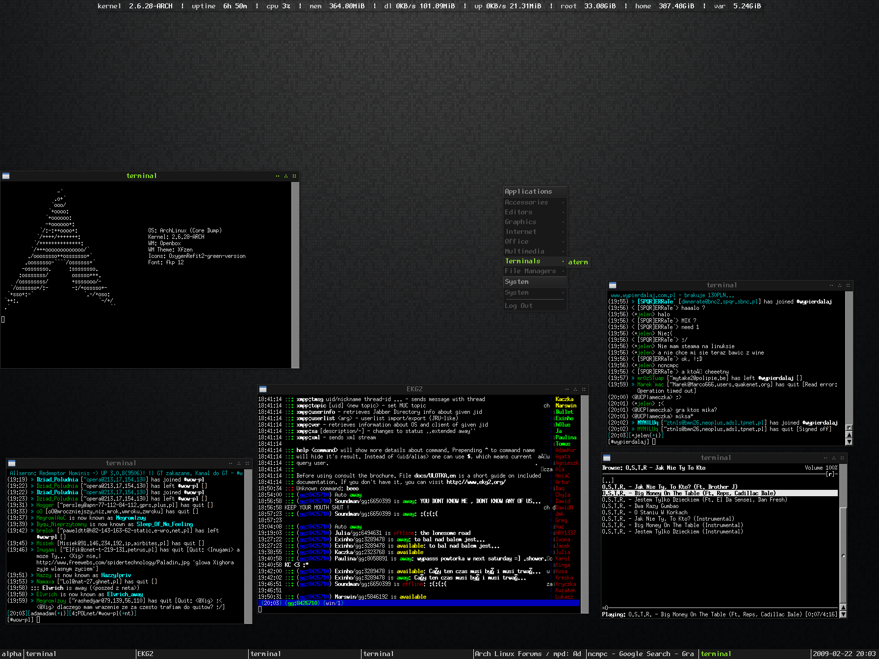The image size is (879, 659).
Task: Click Kaczka in the EKG2 user list
Action: pyautogui.click(x=564, y=399)
